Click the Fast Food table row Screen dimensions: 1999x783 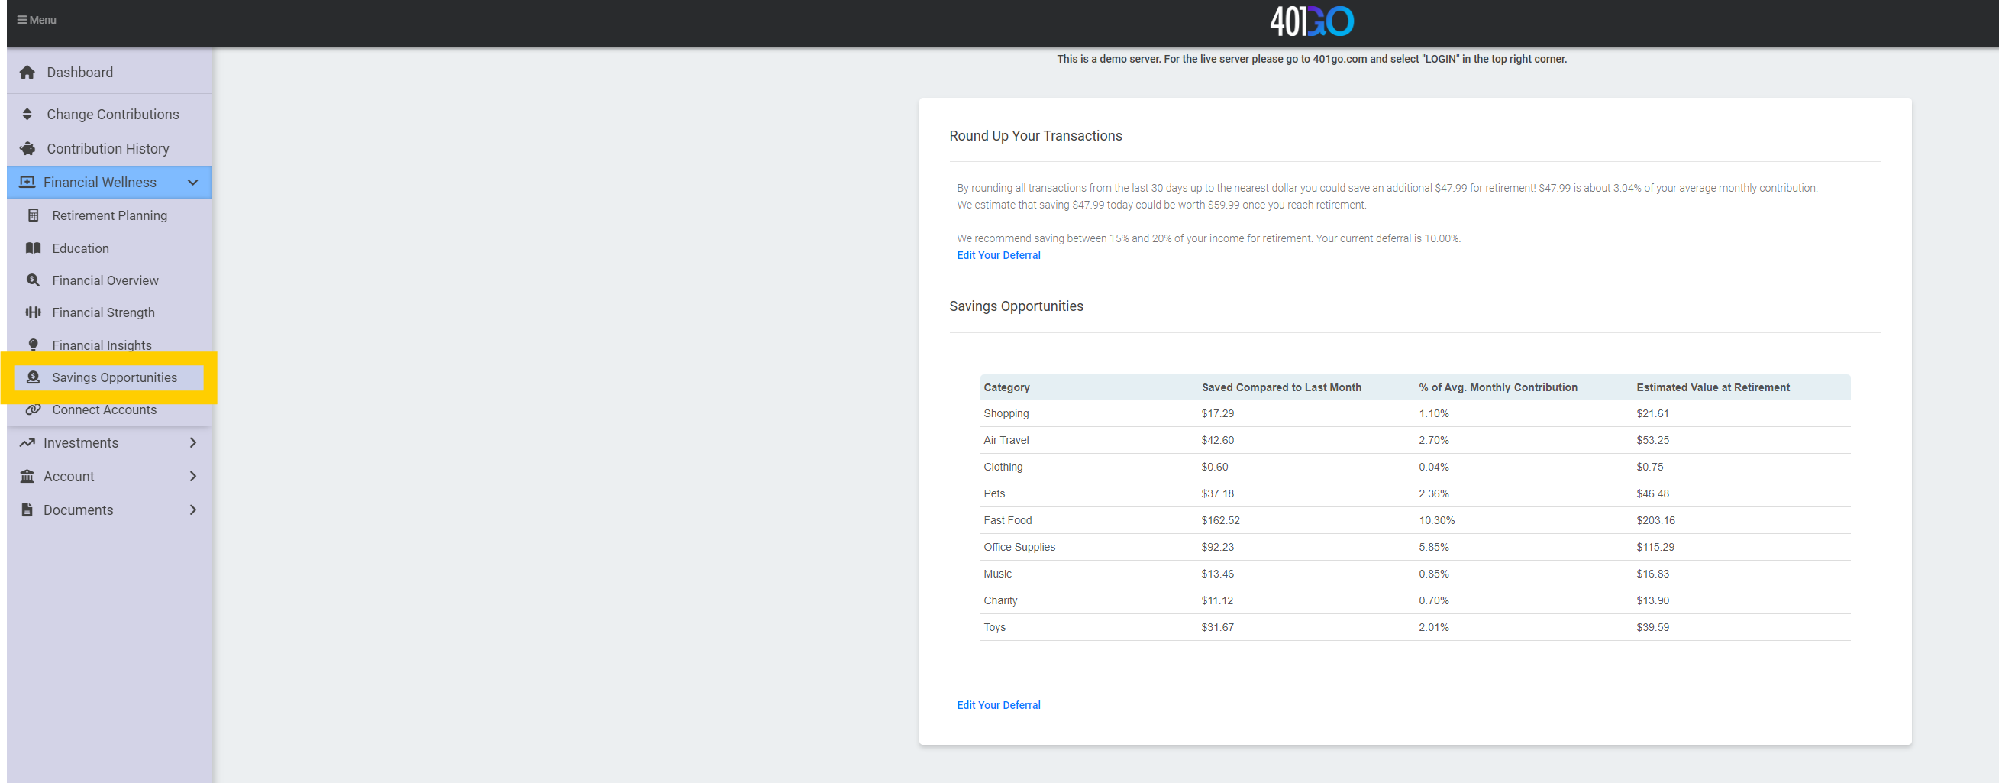(1006, 521)
